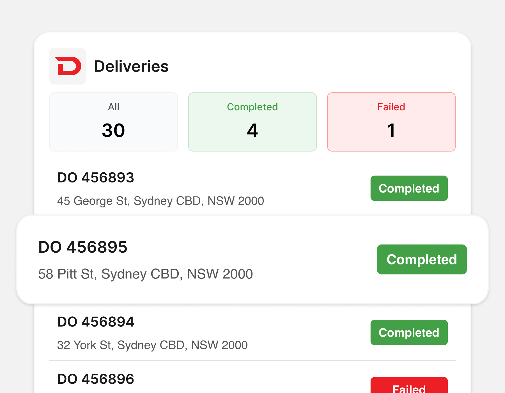505x393 pixels.
Task: Select the All deliveries filter card
Action: 114,122
